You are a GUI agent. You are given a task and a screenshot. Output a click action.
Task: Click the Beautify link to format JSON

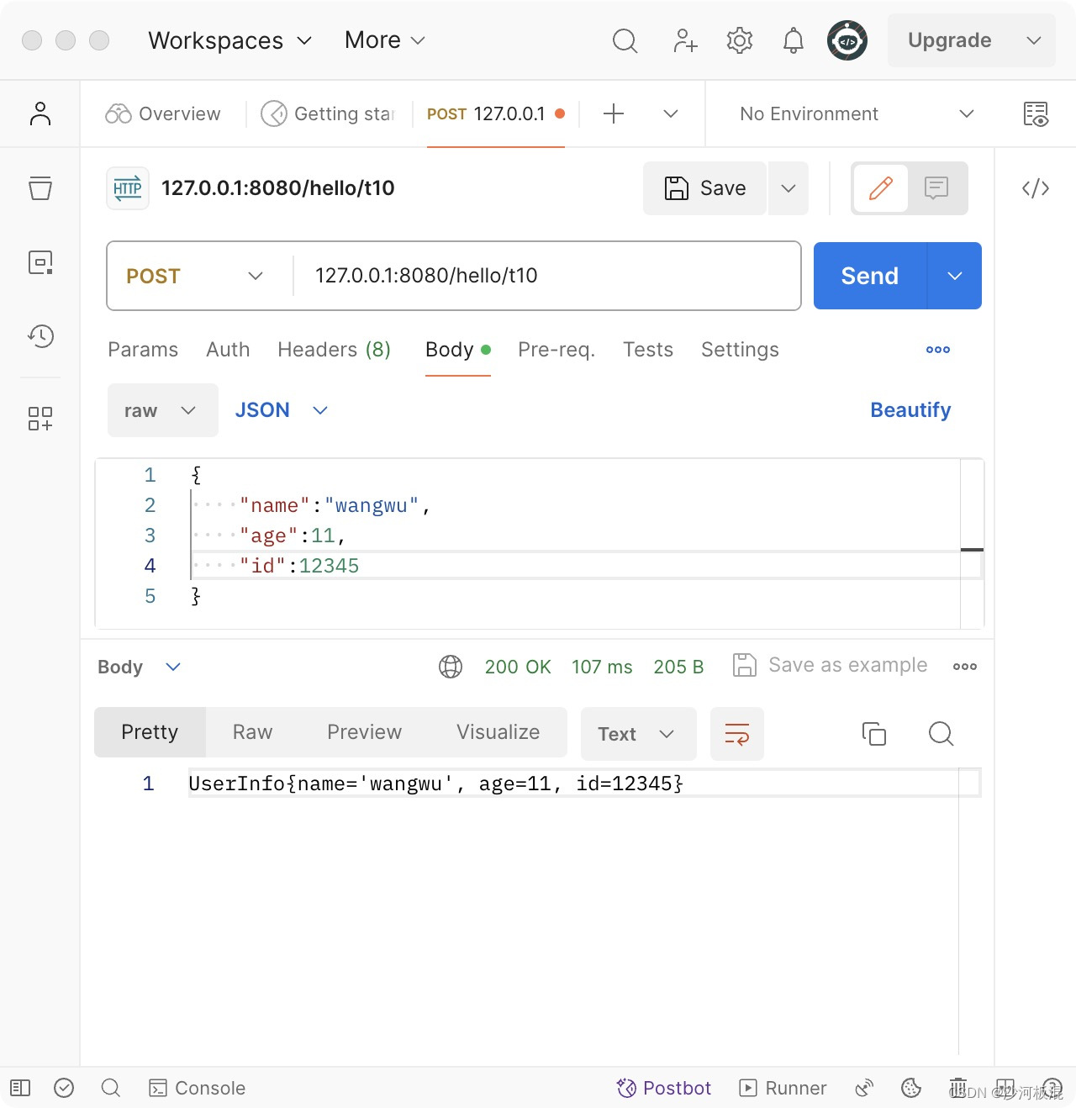(910, 410)
